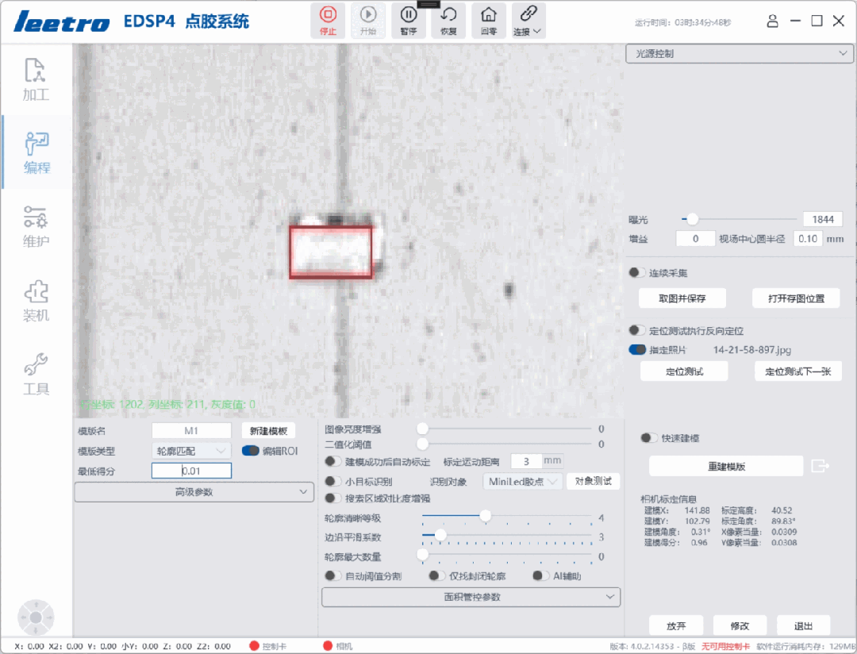Click the 定位测试 button

pos(684,371)
